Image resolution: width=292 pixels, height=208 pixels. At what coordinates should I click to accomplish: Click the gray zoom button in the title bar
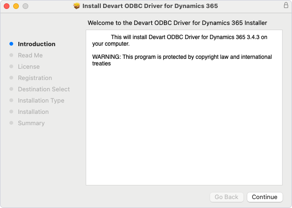click(25, 6)
